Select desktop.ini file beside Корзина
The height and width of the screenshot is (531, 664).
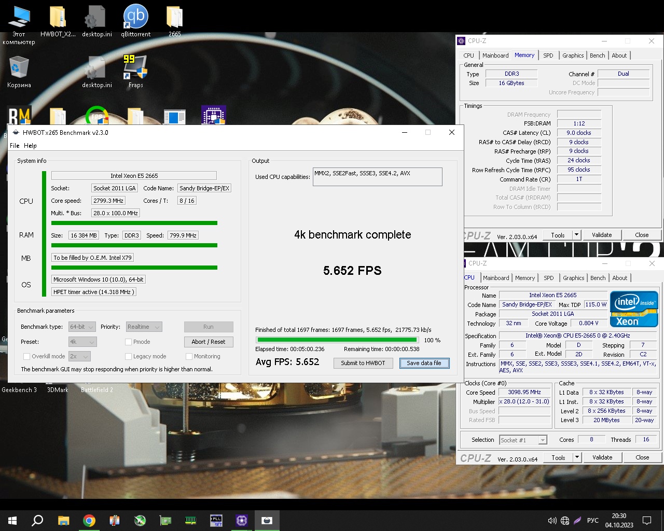coord(97,72)
